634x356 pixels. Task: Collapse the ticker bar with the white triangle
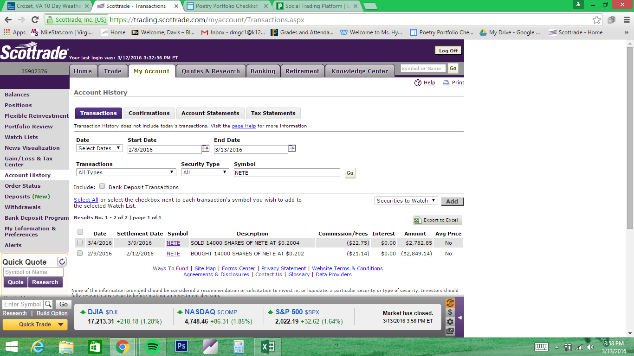coord(459,318)
